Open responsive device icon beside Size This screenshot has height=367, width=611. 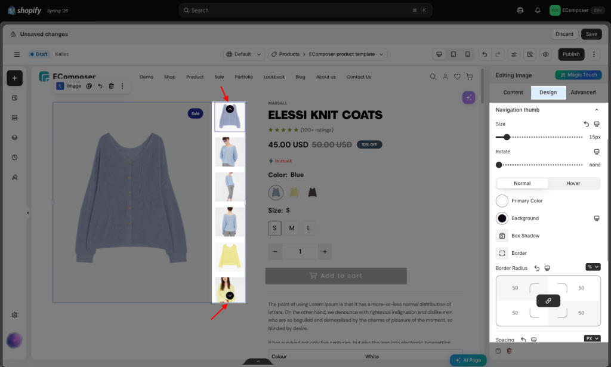tap(597, 124)
